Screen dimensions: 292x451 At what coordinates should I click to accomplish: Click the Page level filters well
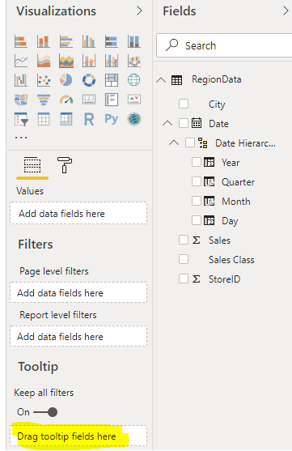click(78, 292)
